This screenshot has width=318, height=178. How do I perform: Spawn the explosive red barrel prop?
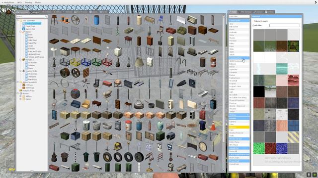click(213, 62)
